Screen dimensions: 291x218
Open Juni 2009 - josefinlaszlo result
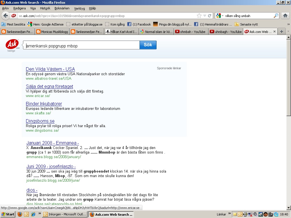(x=51, y=166)
